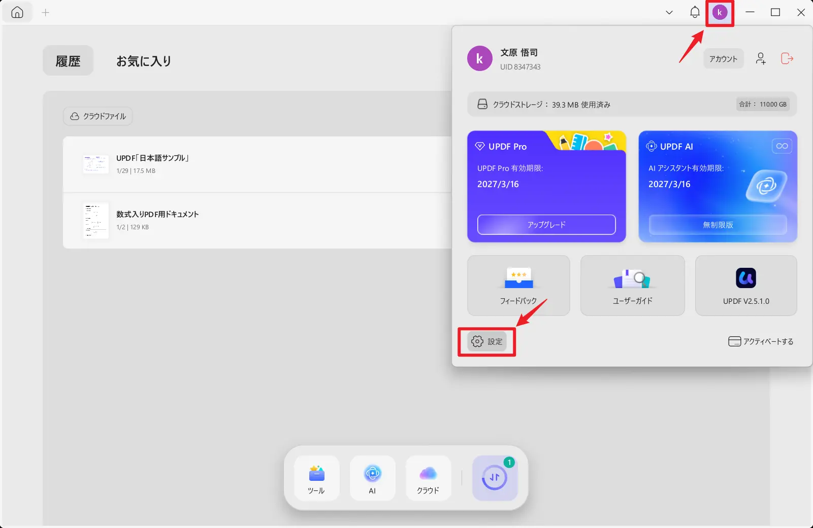Open the UPDF「日本語サンプル」 file thumbnail
Viewport: 813px width, 528px height.
coord(95,164)
